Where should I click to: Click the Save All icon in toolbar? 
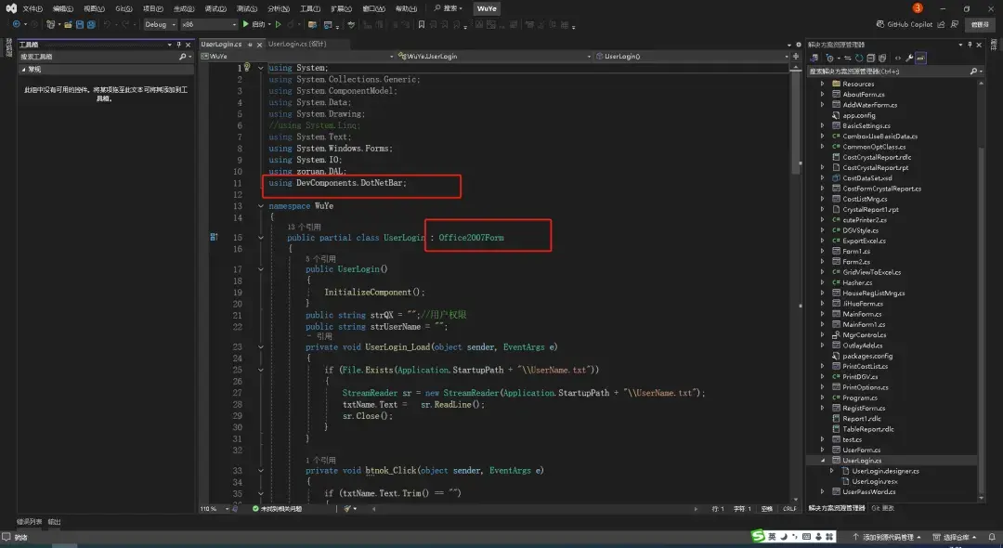pos(90,24)
